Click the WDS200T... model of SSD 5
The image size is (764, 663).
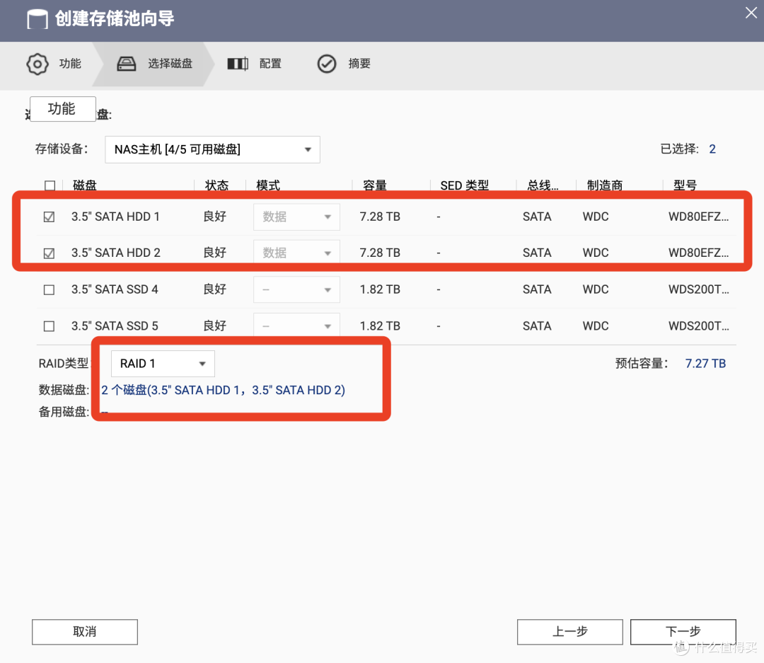click(699, 326)
